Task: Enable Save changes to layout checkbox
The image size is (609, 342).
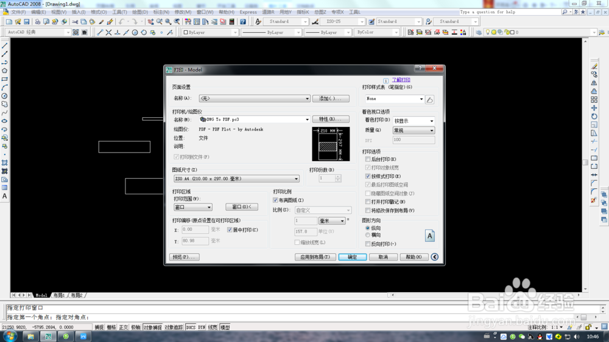Action: pyautogui.click(x=368, y=210)
